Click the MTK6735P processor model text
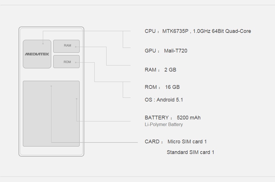This screenshot has height=182, width=275. [x=175, y=31]
